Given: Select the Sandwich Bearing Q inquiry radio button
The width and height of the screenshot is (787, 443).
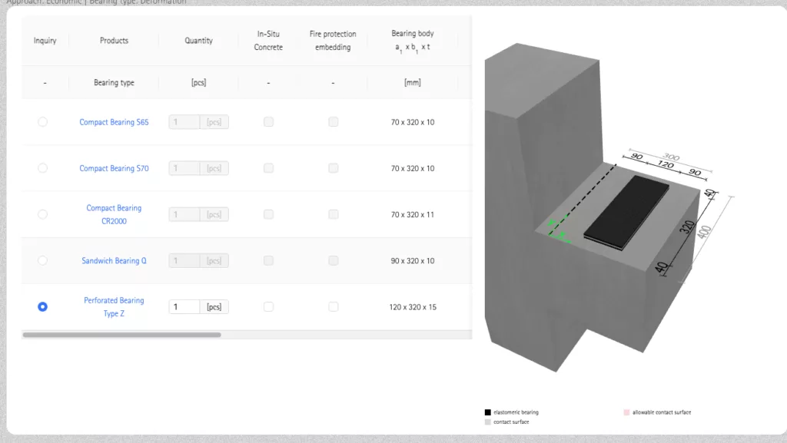Looking at the screenshot, I should coord(43,260).
